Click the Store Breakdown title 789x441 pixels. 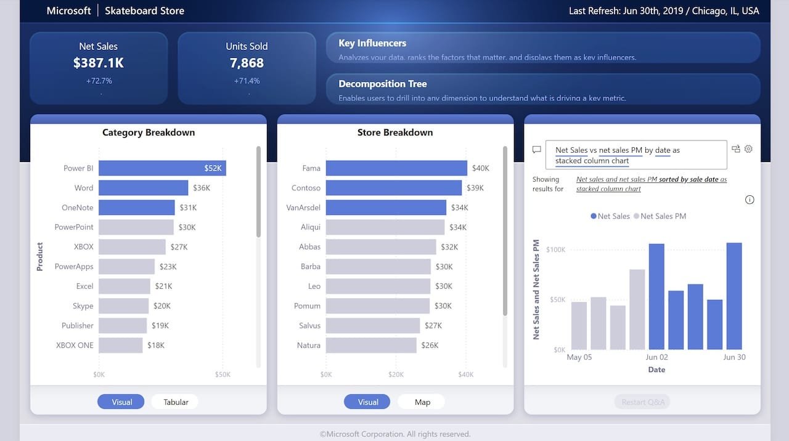click(x=395, y=132)
